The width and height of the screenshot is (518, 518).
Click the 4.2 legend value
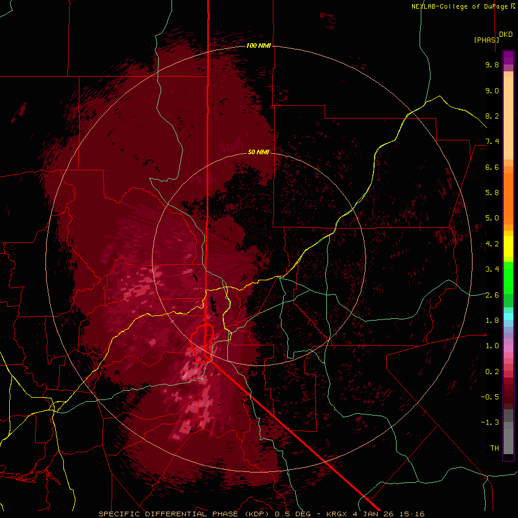492,244
